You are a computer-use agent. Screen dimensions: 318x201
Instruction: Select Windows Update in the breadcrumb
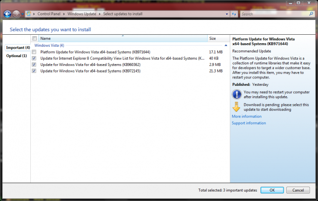tap(81, 14)
